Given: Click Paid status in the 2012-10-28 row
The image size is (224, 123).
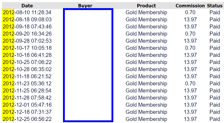Looking at the screenshot, I should tap(215, 69).
